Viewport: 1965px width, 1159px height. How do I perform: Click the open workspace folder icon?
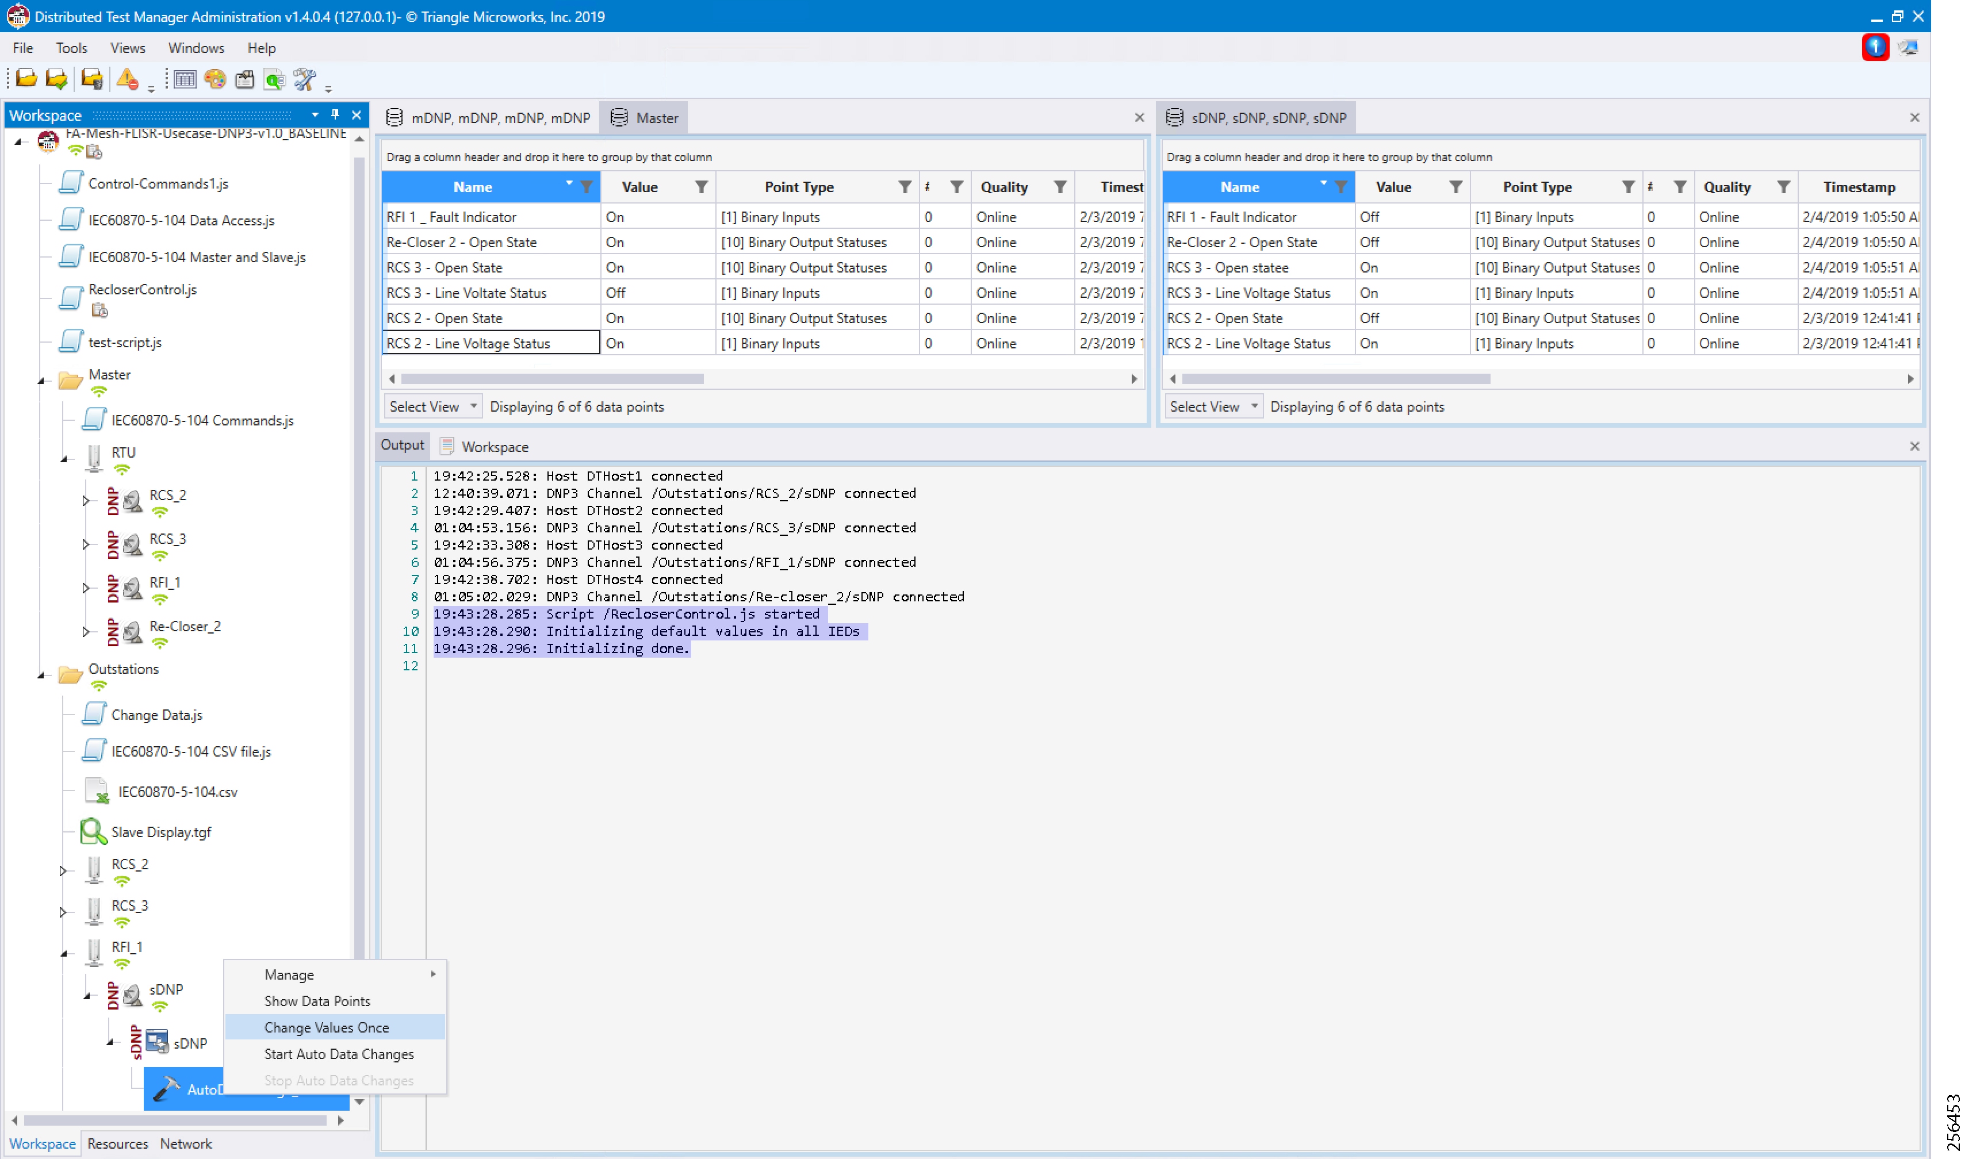(26, 78)
